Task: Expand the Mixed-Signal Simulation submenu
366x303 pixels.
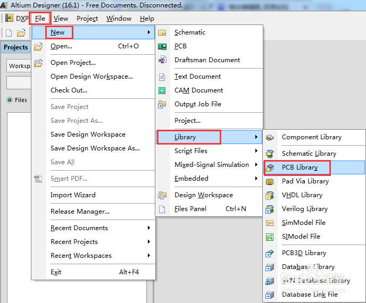Action: [256, 165]
